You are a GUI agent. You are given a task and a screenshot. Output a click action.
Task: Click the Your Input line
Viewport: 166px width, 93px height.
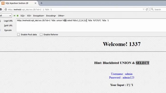pos(122,85)
